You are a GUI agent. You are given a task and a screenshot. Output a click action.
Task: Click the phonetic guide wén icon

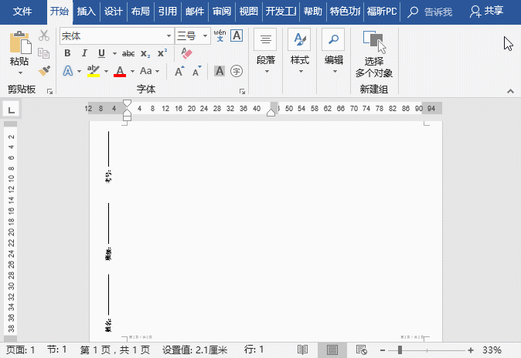coord(220,35)
